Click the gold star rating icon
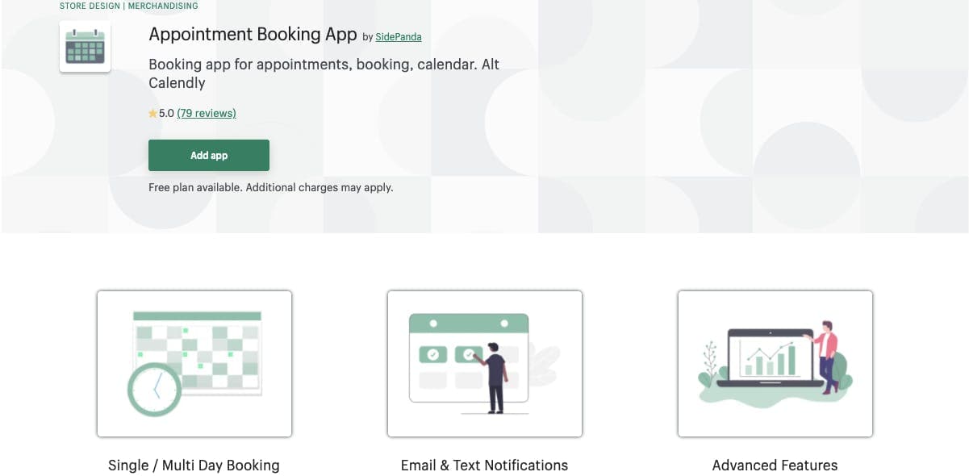Screen dimensions: 969x476 pos(152,113)
